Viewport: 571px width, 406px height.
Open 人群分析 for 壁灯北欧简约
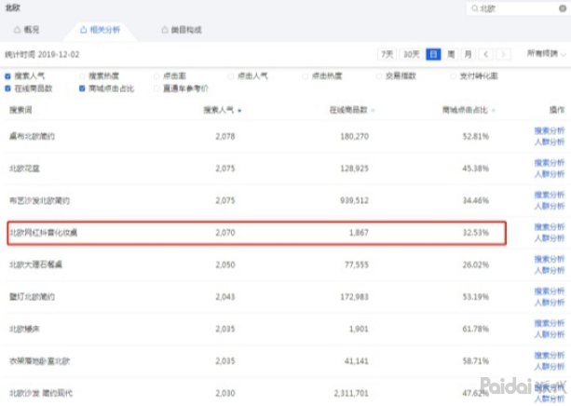click(550, 303)
